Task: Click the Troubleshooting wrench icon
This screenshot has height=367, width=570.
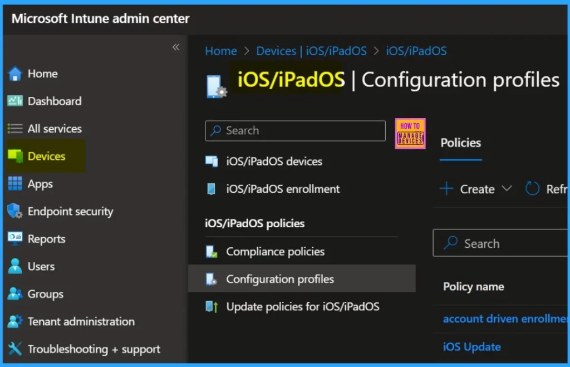Action: 15,349
